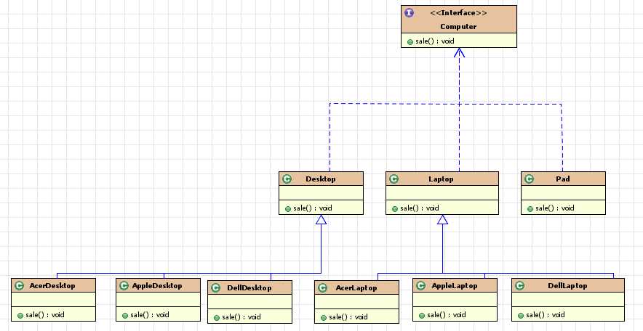Click sale() : void in AcerDesktop
Image resolution: width=643 pixels, height=331 pixels.
pos(45,315)
